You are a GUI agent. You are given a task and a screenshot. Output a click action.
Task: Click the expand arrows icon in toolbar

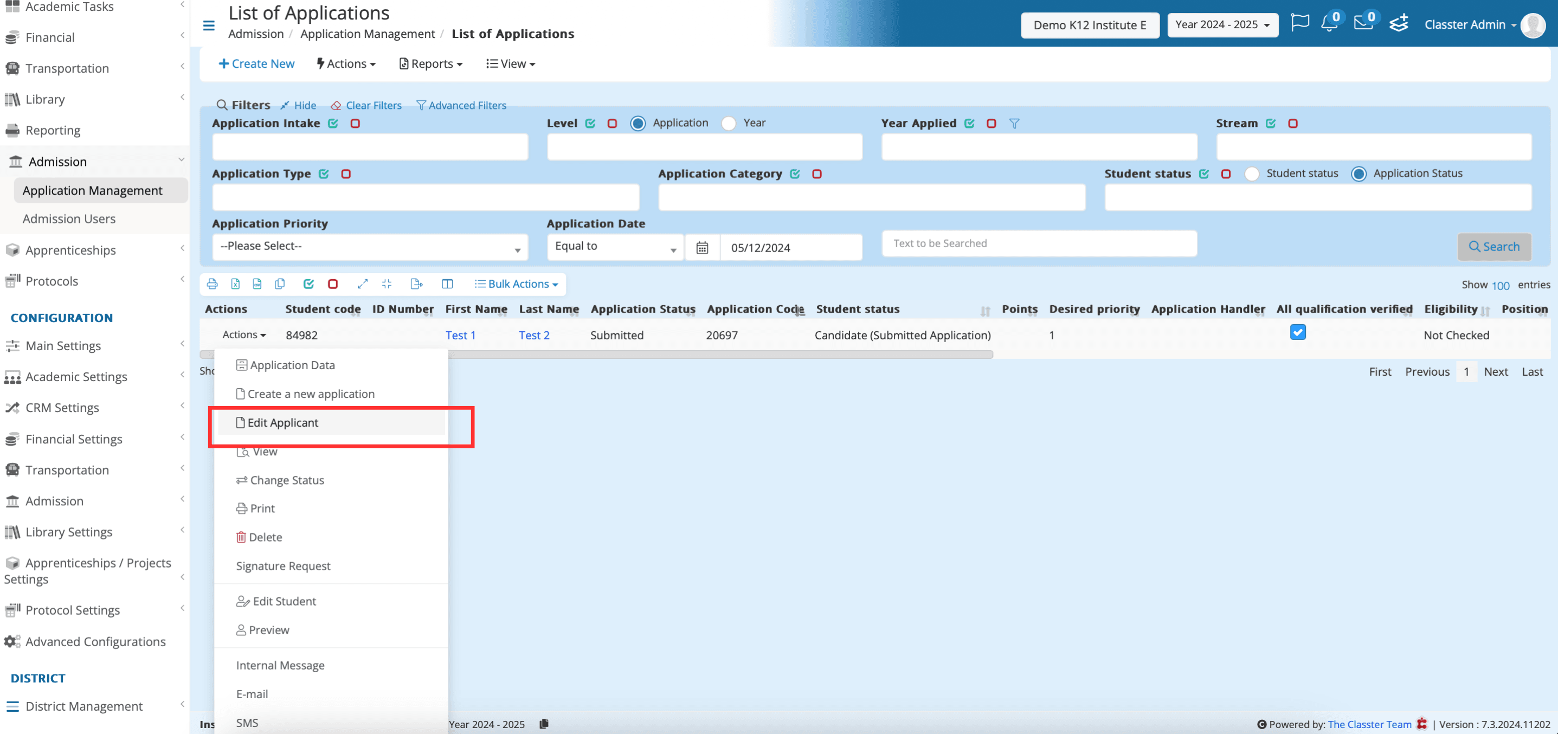pos(363,284)
